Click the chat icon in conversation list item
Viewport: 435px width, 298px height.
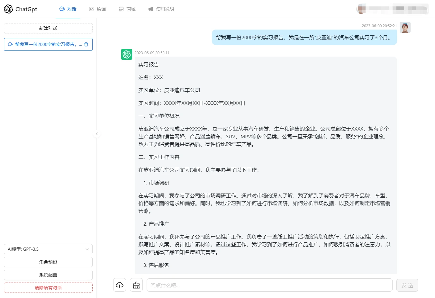point(10,44)
